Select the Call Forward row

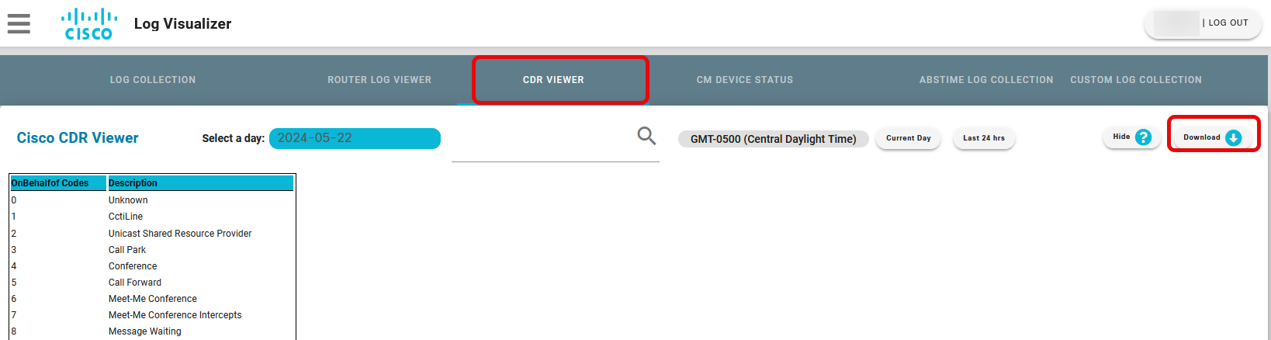[152, 283]
